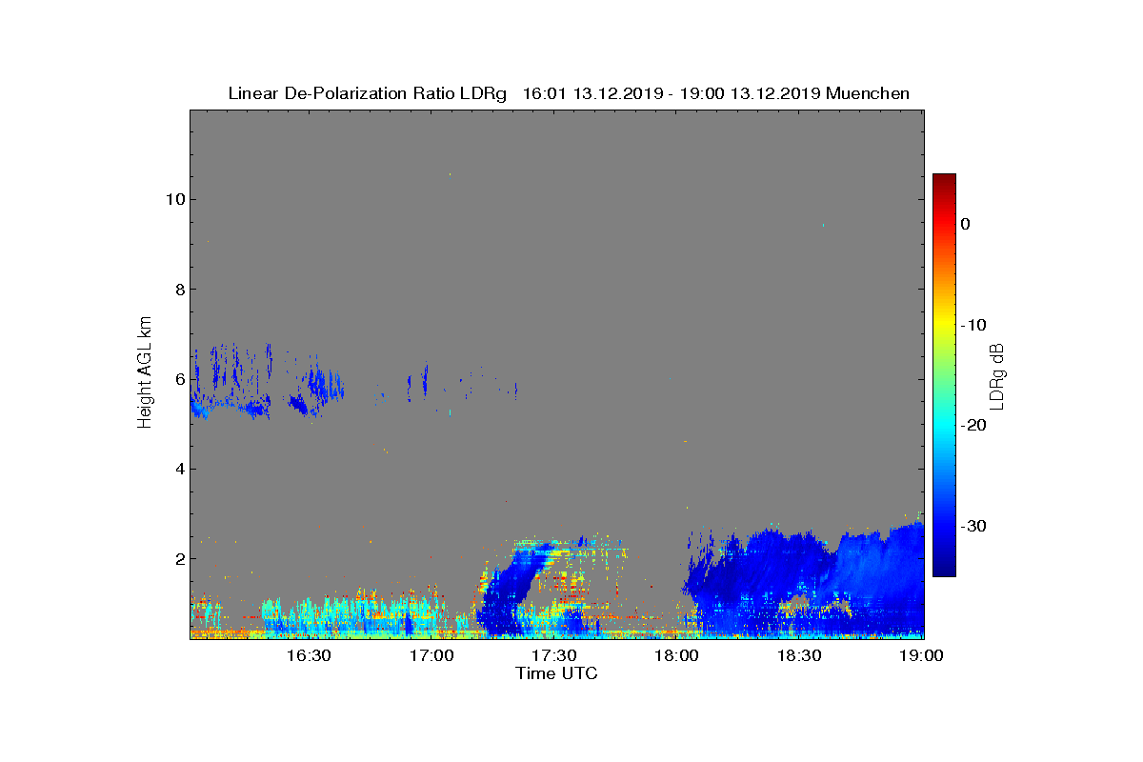Click the 19:00 time tick label
Image resolution: width=1143 pixels, height=762 pixels.
921,655
